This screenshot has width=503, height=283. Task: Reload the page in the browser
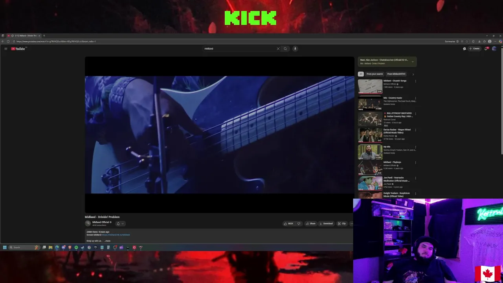click(8, 41)
